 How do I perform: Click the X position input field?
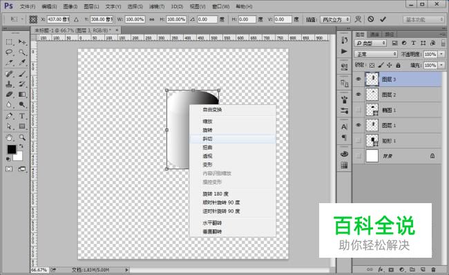click(x=58, y=19)
